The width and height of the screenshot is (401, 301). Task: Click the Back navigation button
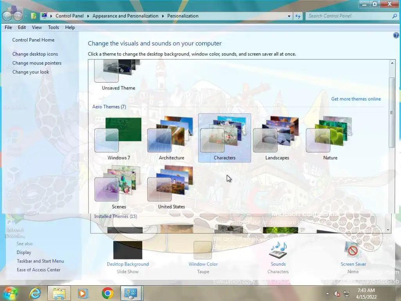7,16
